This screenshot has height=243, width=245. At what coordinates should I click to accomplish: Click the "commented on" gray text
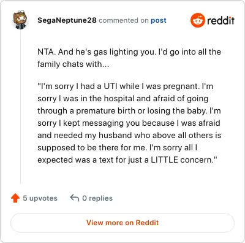[x=124, y=20]
